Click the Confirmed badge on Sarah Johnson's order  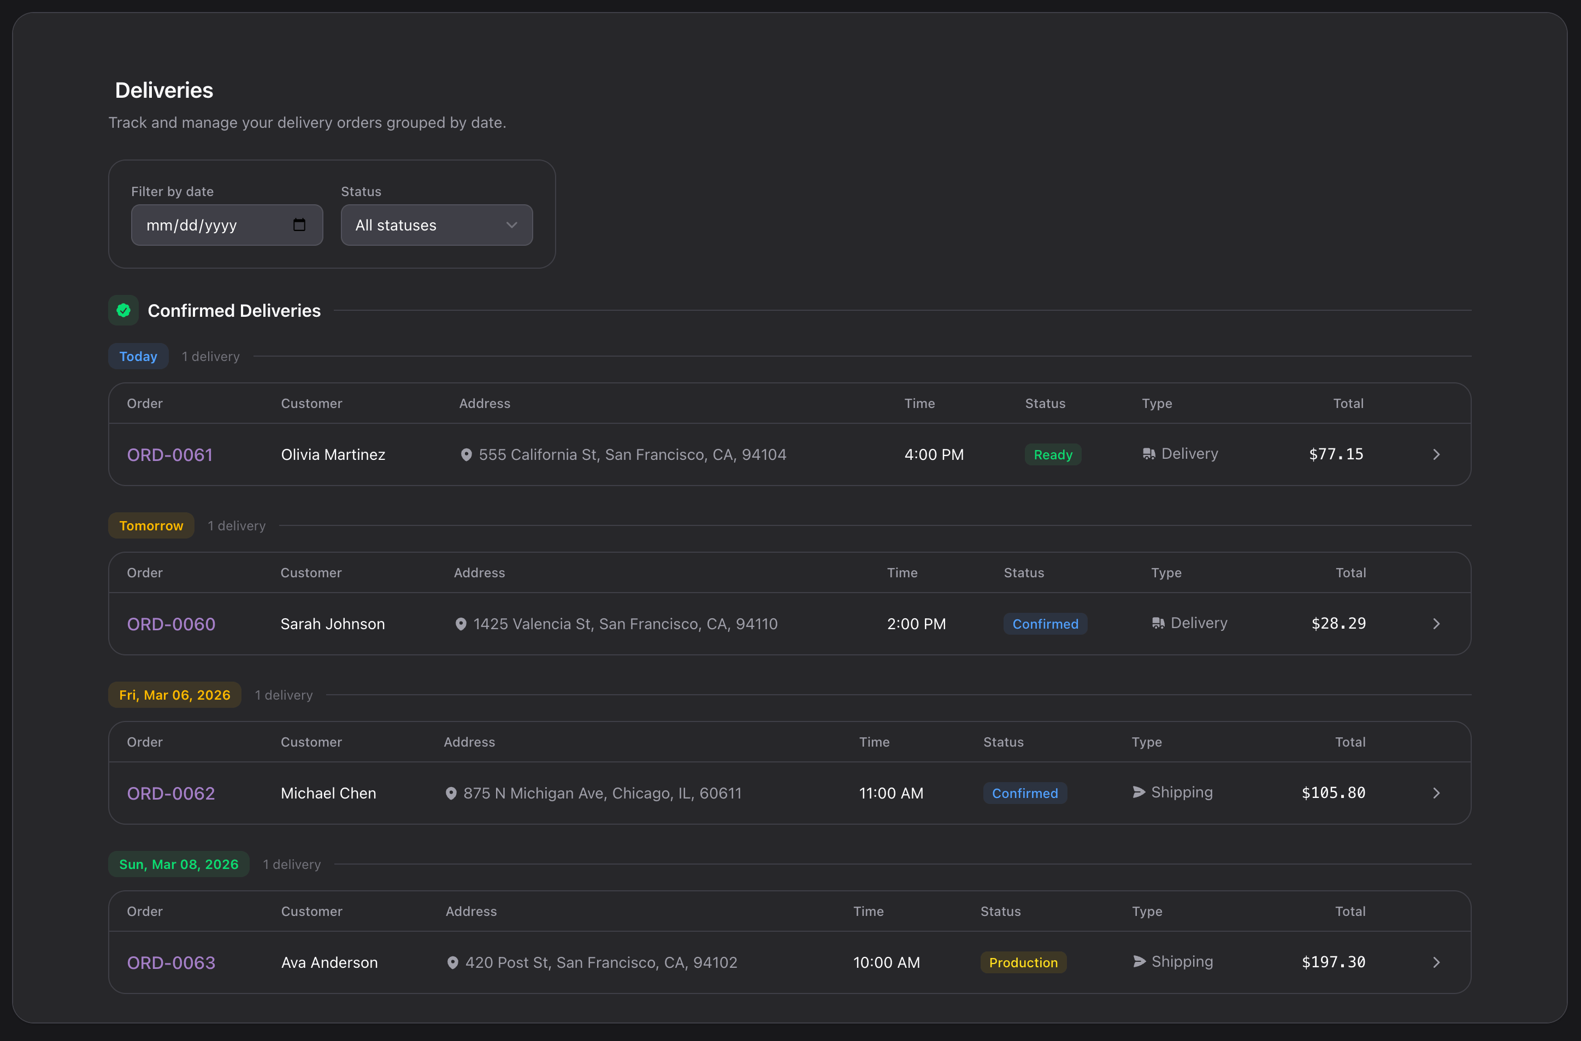1045,624
